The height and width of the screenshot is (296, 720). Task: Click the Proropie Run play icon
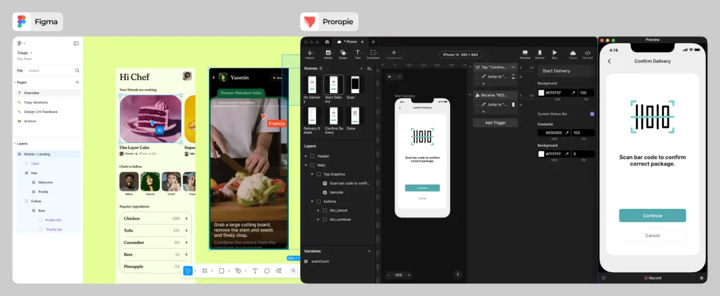[x=555, y=55]
